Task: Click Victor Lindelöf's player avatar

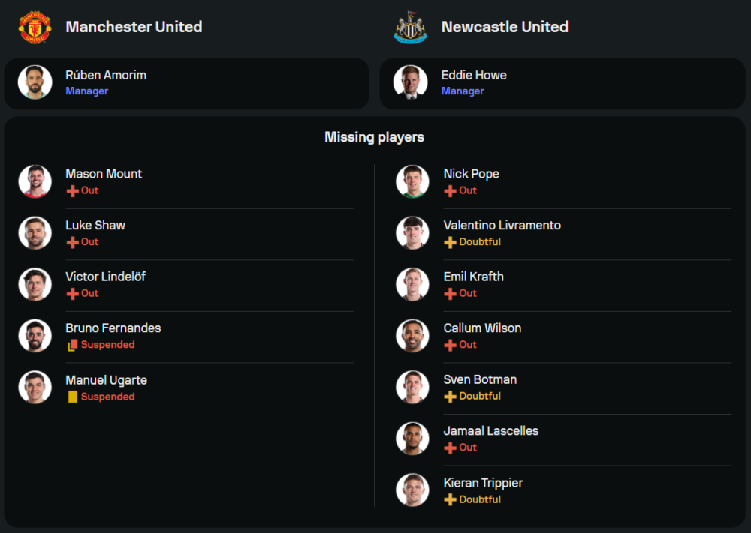Action: click(35, 284)
